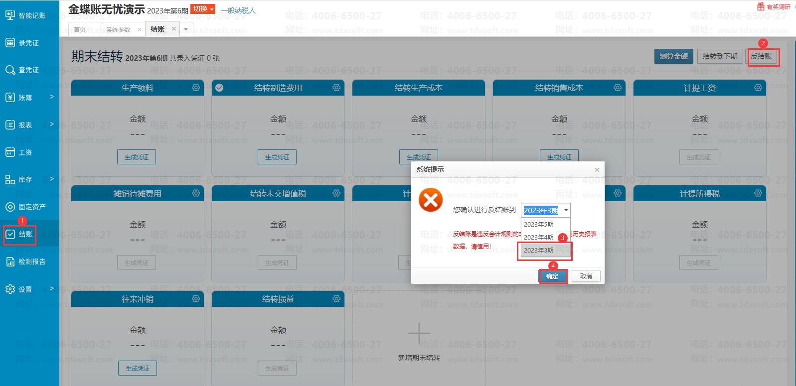Expand the 报表 sidebar submenu
This screenshot has height=386, width=796.
click(x=51, y=125)
